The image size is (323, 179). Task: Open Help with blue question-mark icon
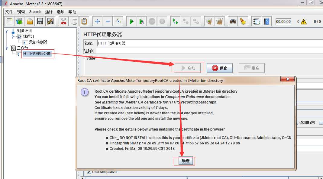point(267,21)
